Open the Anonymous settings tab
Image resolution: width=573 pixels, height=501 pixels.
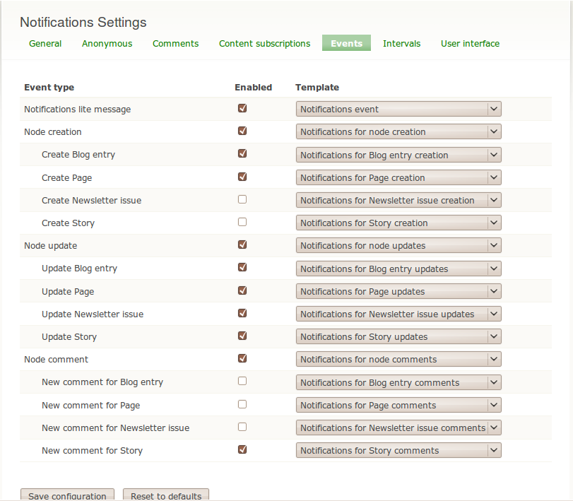click(x=107, y=44)
